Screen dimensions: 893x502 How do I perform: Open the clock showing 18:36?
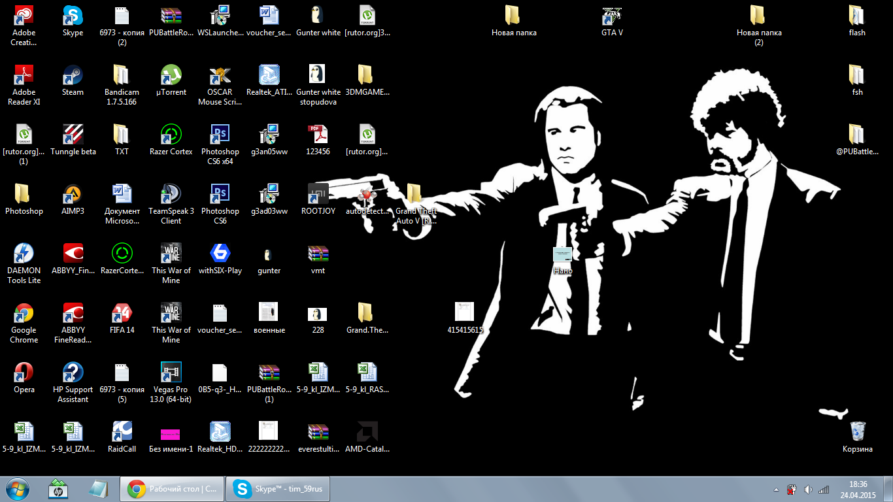(858, 489)
